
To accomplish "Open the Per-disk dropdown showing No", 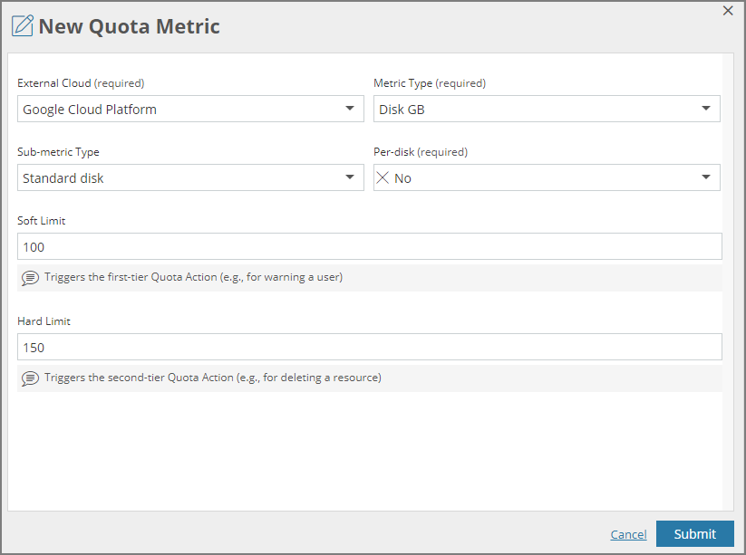I will click(544, 177).
